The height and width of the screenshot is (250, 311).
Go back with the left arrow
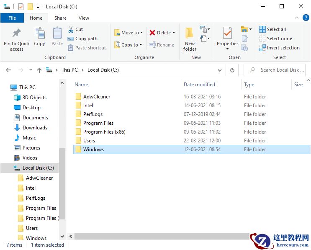(x=8, y=70)
